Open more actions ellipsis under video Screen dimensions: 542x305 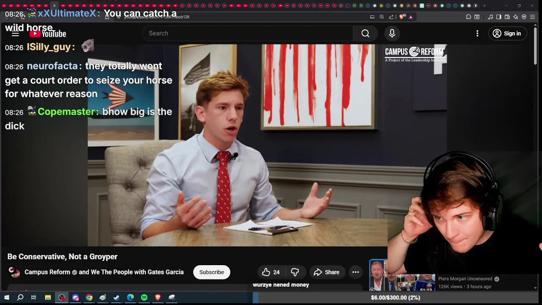(356, 272)
